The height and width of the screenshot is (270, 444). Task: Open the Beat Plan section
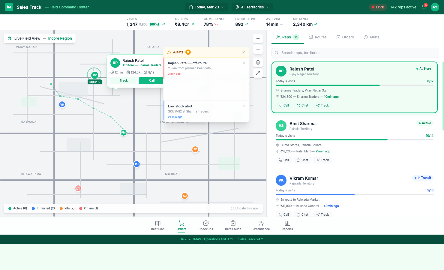coord(158,225)
